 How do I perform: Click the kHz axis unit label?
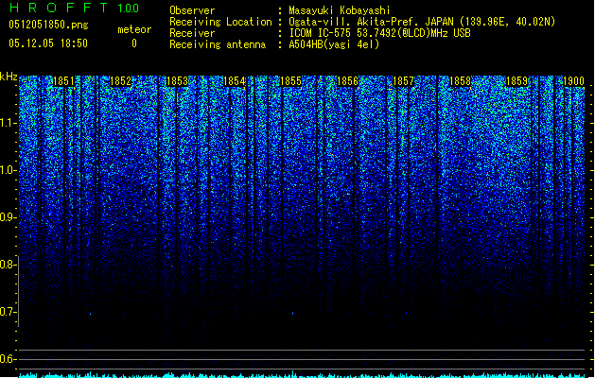click(x=9, y=77)
